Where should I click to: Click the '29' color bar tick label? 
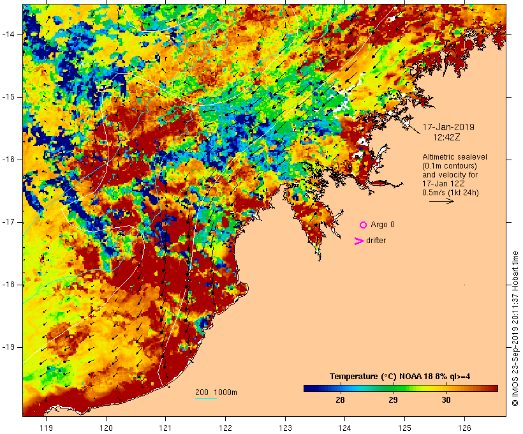[x=393, y=400]
